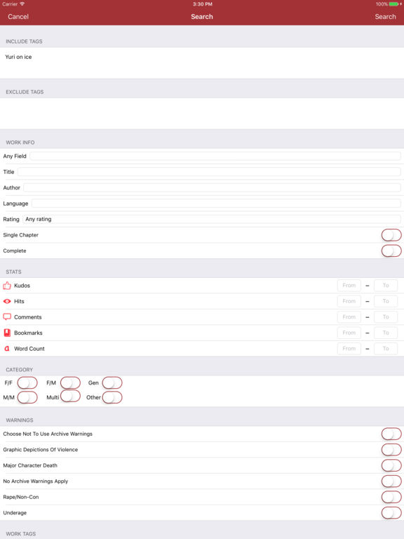Click the Word Count To field

pyautogui.click(x=386, y=349)
